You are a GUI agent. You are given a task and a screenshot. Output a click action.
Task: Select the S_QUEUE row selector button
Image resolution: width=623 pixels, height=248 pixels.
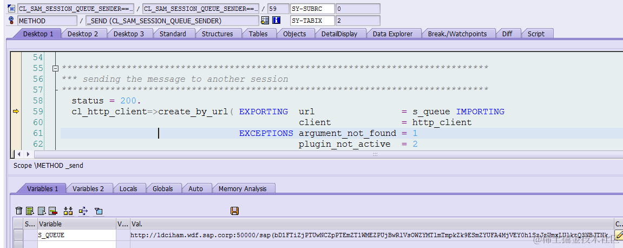coord(18,236)
